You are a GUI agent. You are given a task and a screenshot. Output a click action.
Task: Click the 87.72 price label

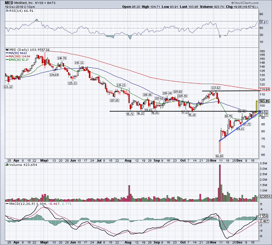tap(247, 124)
